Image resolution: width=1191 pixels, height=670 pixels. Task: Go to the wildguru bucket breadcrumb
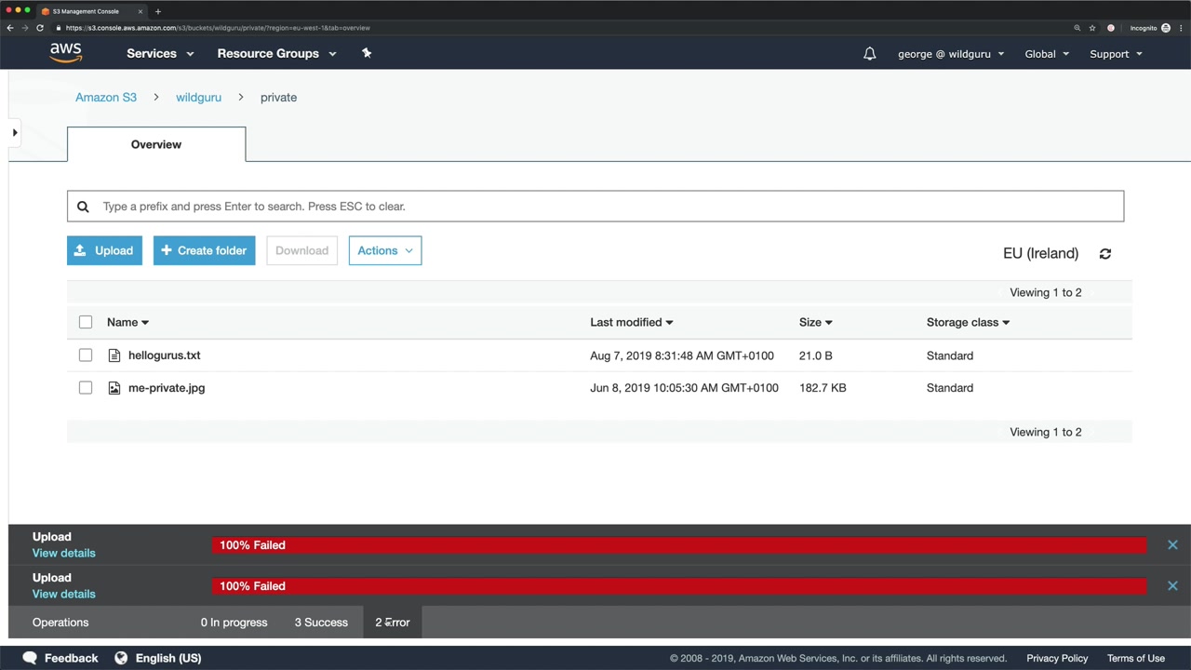point(198,97)
